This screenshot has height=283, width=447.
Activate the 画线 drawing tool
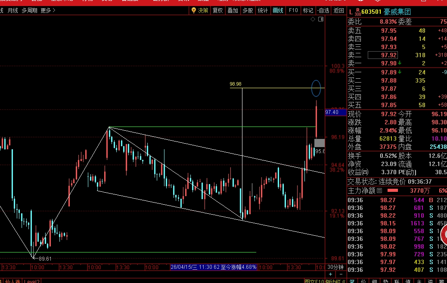(x=278, y=10)
